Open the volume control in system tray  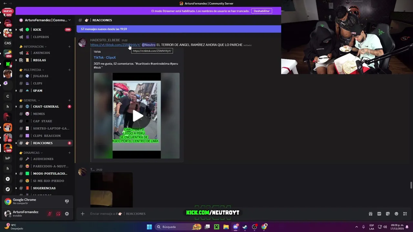click(385, 227)
